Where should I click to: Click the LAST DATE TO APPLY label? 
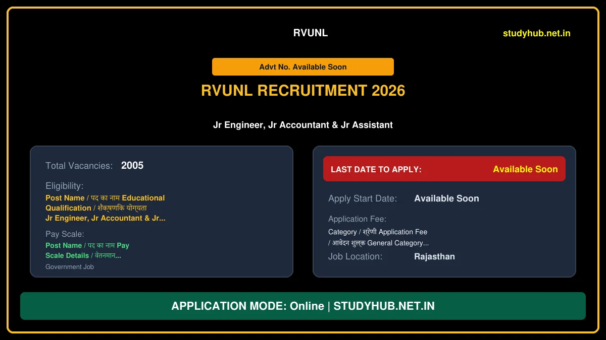(376, 169)
